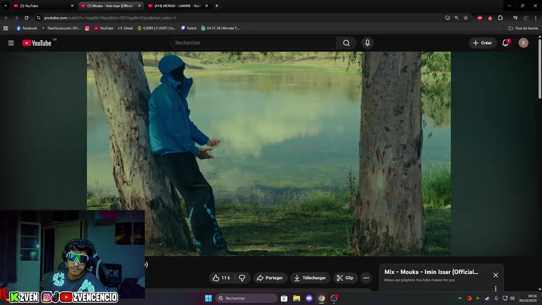Viewport: 542px width, 305px height.
Task: Open the tab search dropdown arrow
Action: tap(6, 6)
